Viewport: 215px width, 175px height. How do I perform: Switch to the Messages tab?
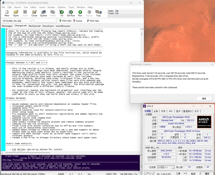click(x=7, y=26)
